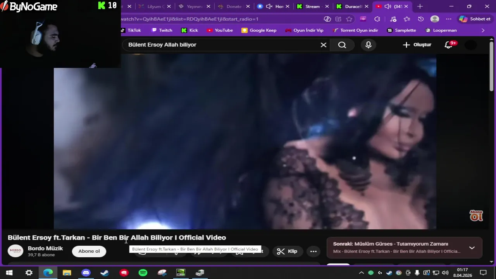
Task: Open the Oyun İndir Vip bookmark
Action: point(304,30)
